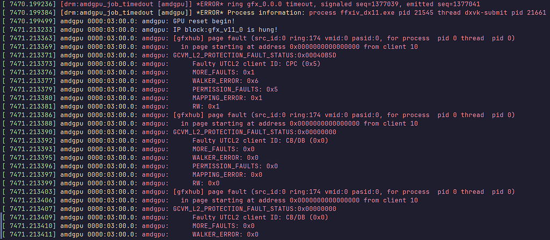Click the 'PERMISSION_FAULTS: 0x0' entry

235,166
